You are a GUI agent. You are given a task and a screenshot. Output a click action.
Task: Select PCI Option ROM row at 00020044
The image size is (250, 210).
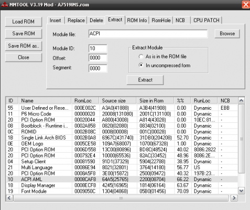[122, 120]
